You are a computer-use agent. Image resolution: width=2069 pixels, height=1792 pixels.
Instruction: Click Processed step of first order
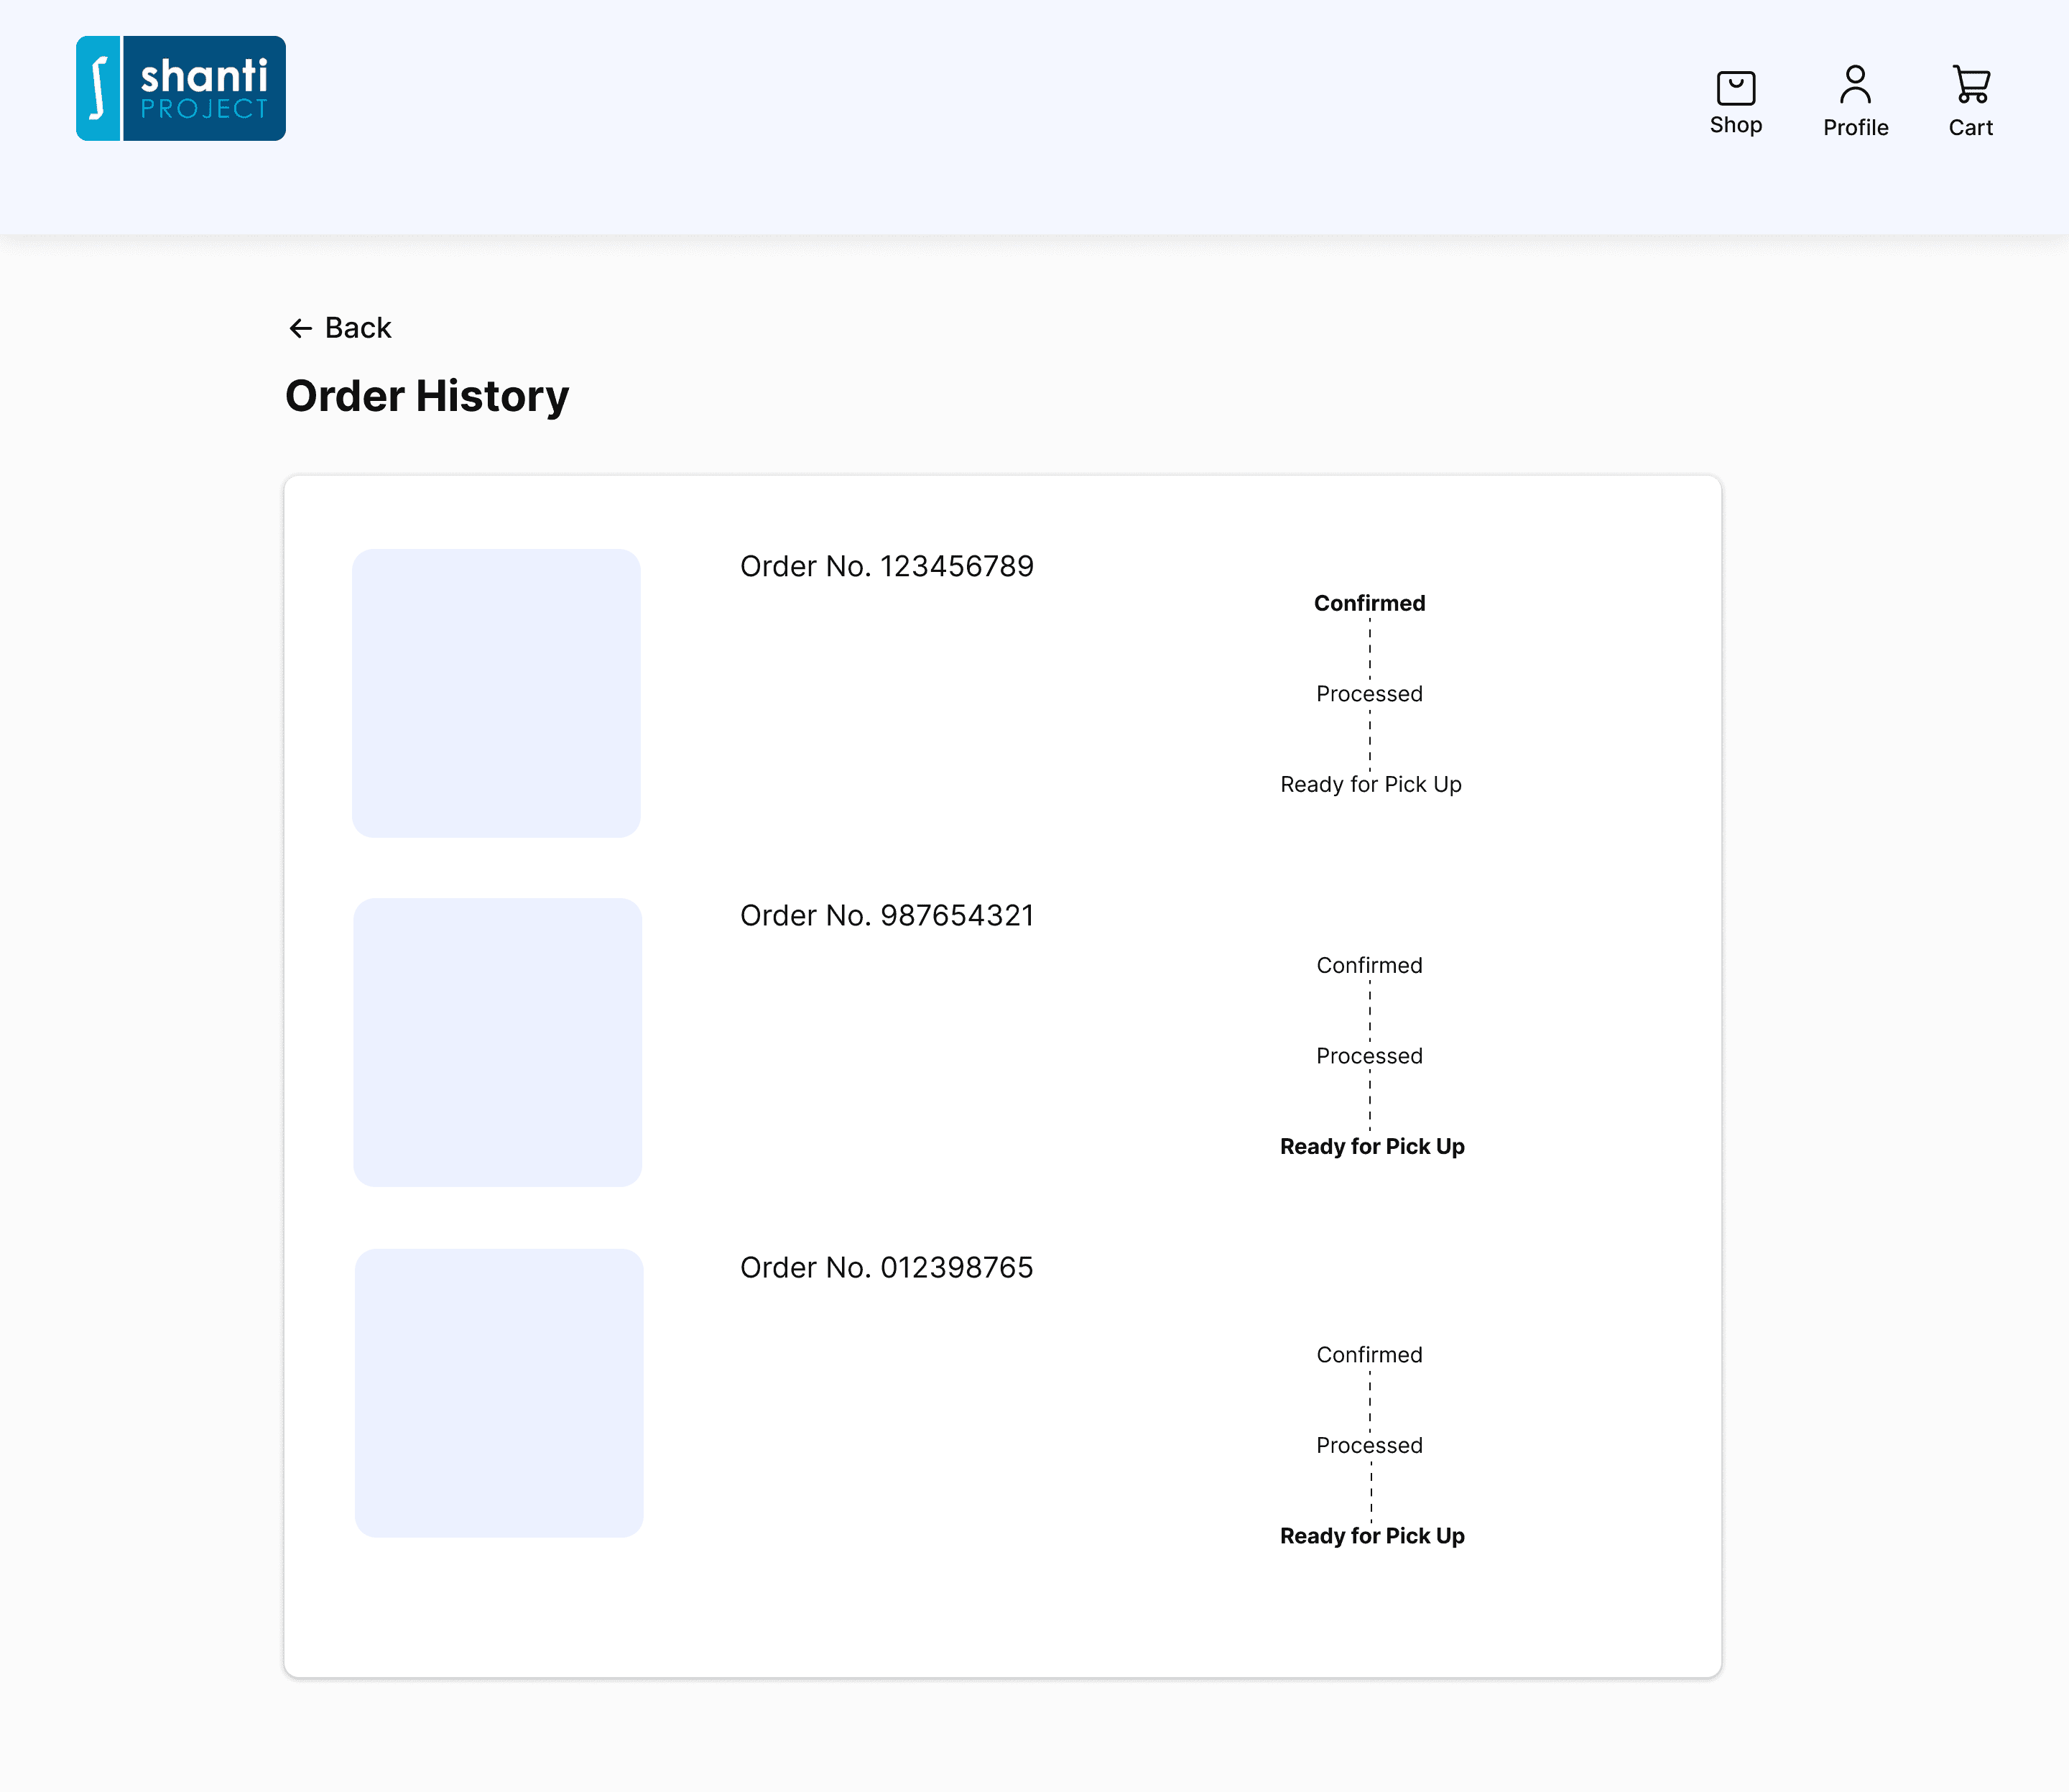click(x=1369, y=694)
